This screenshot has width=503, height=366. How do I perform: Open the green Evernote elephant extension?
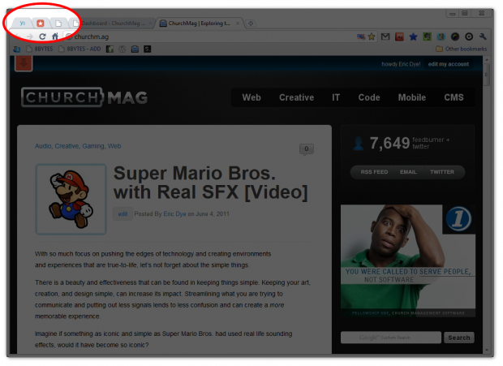(x=427, y=37)
